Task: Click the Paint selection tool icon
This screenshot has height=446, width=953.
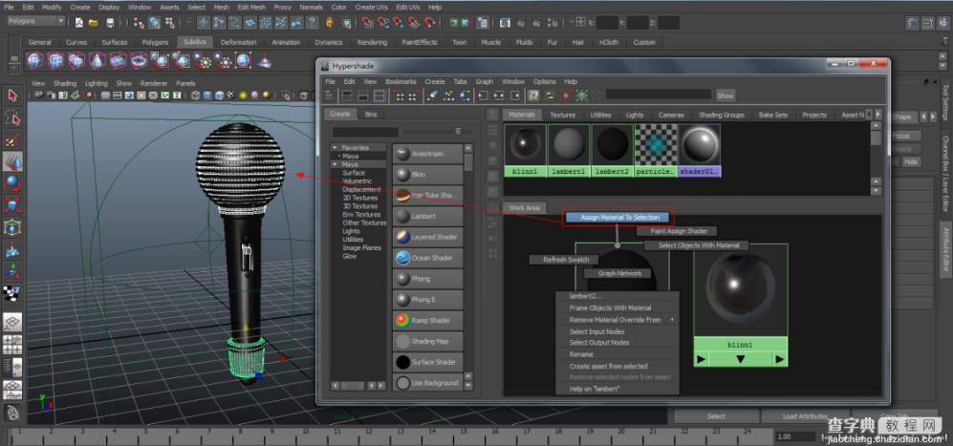Action: [x=12, y=139]
